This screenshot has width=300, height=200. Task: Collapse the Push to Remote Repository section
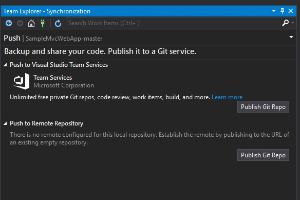(5, 123)
